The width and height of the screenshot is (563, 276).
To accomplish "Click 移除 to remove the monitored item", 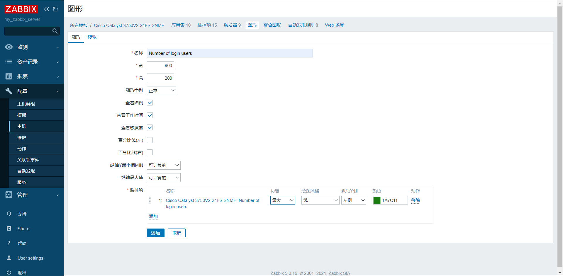I will click(416, 200).
